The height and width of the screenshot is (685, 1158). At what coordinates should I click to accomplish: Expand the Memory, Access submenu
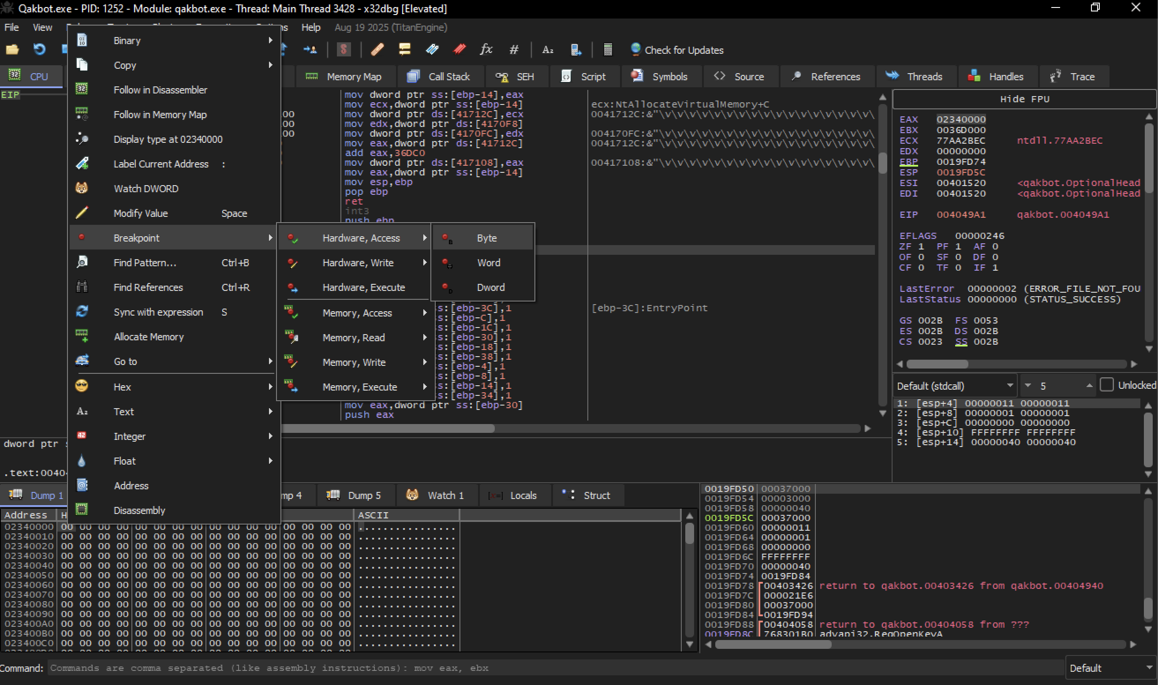click(355, 313)
